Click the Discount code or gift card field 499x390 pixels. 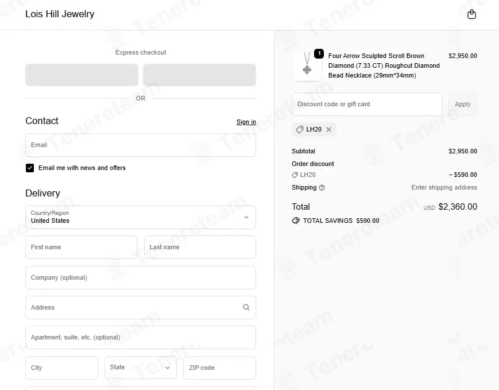click(x=366, y=104)
